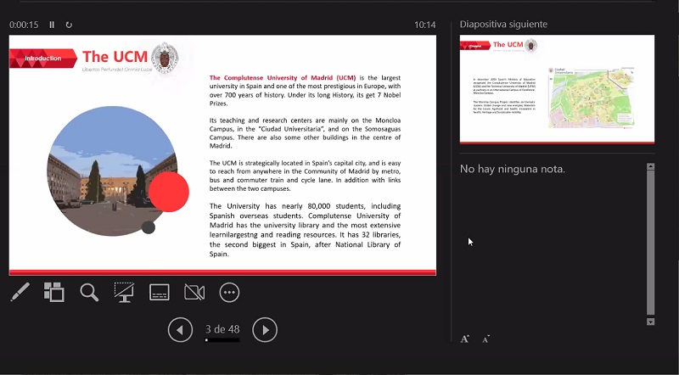Toggle subtitles display icon

(x=160, y=293)
